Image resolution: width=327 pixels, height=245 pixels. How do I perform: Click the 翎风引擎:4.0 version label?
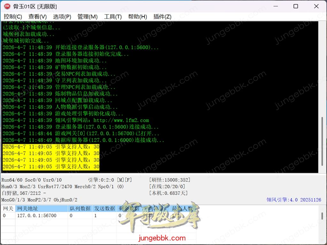coord(294,200)
